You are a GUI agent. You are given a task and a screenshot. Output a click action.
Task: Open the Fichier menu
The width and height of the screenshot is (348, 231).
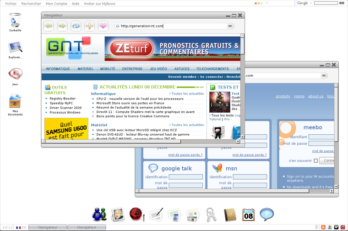tap(11, 4)
